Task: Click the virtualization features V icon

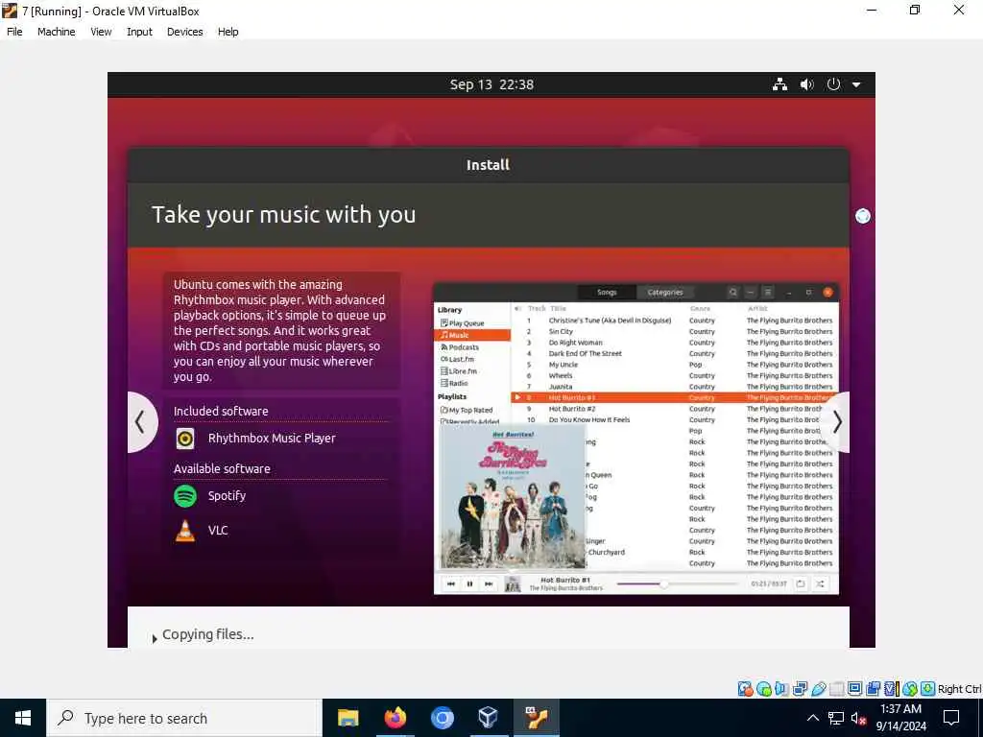Action: tap(892, 689)
